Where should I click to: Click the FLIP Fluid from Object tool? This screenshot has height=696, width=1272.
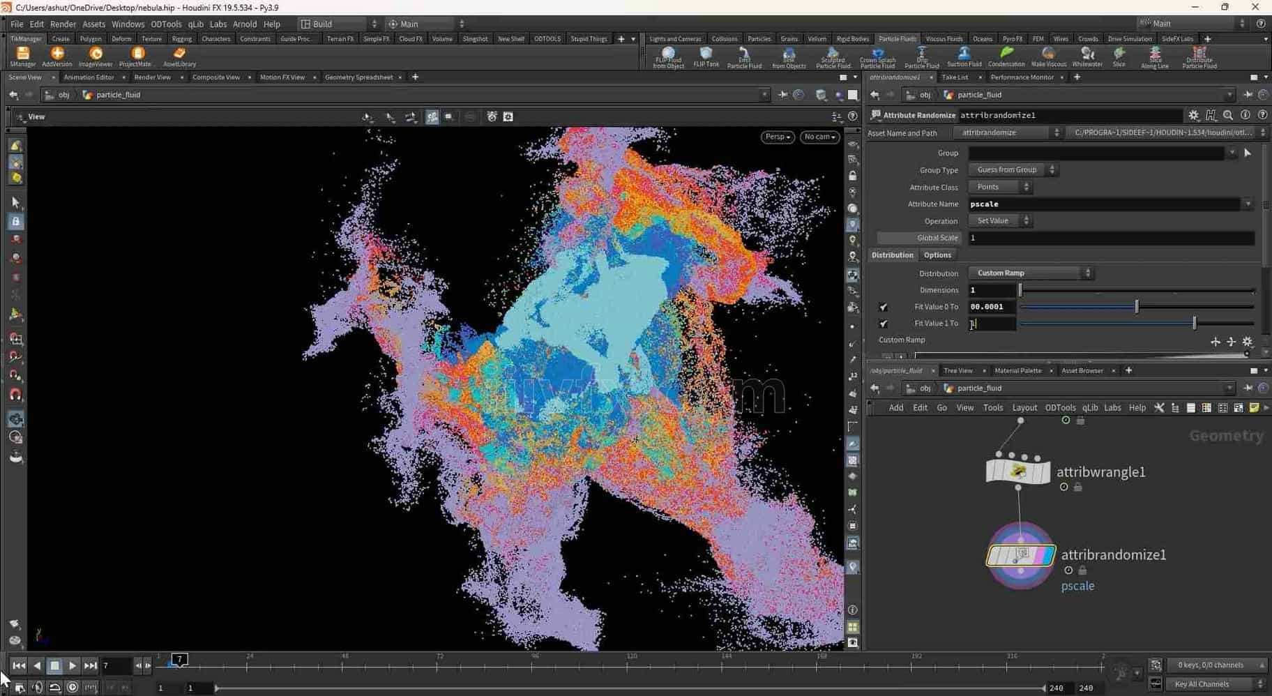668,57
